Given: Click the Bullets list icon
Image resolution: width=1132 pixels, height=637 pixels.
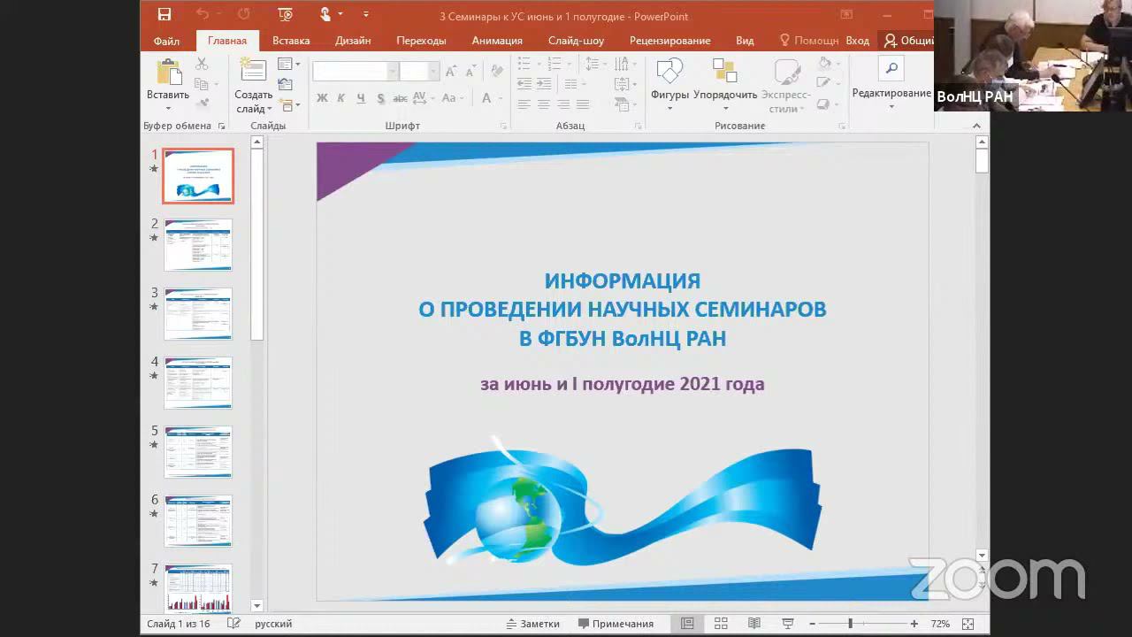Looking at the screenshot, I should [524, 64].
